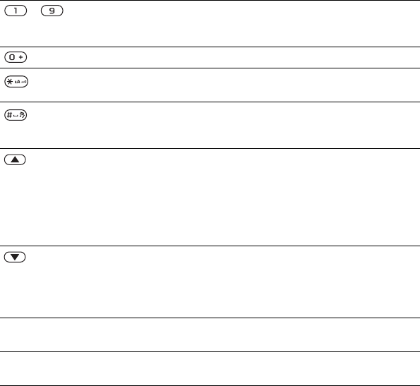Image resolution: width=420 pixels, height=386 pixels.
Task: Click the downward-pointing black triangle button
Action: pyautogui.click(x=15, y=257)
